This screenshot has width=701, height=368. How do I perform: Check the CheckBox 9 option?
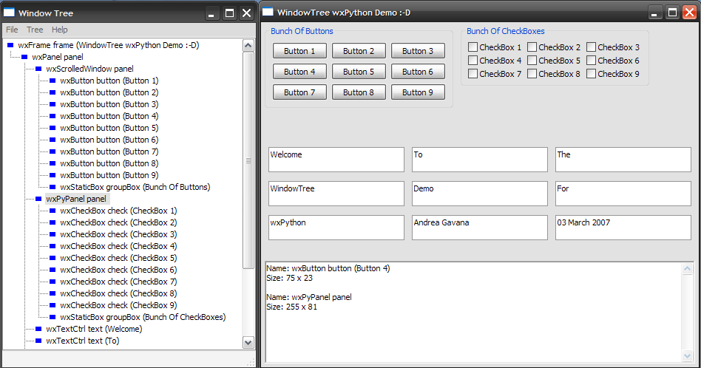[591, 74]
